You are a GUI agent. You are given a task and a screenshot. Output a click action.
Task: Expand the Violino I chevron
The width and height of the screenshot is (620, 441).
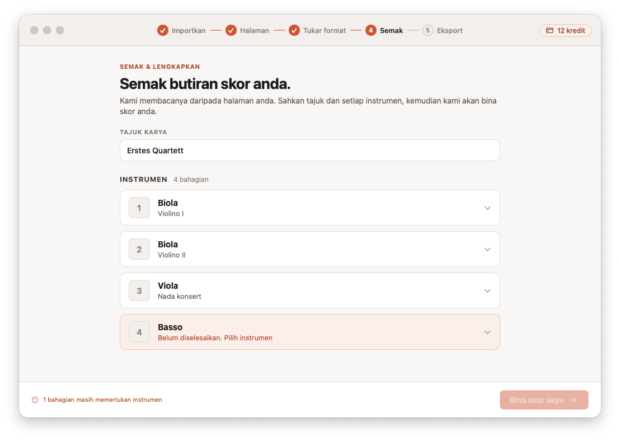487,208
